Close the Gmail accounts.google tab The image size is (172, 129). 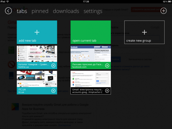(x=107, y=91)
